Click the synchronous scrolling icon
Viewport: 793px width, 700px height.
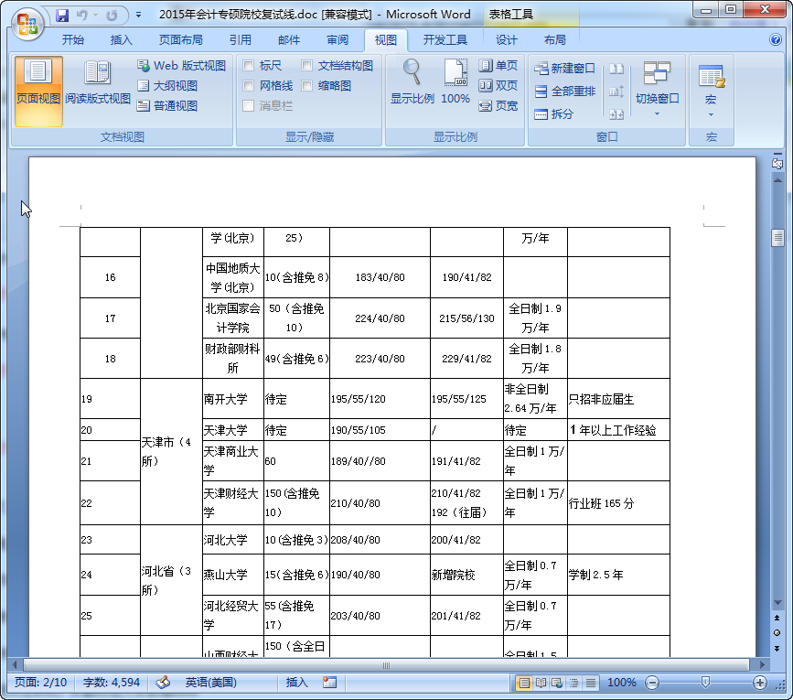(616, 92)
